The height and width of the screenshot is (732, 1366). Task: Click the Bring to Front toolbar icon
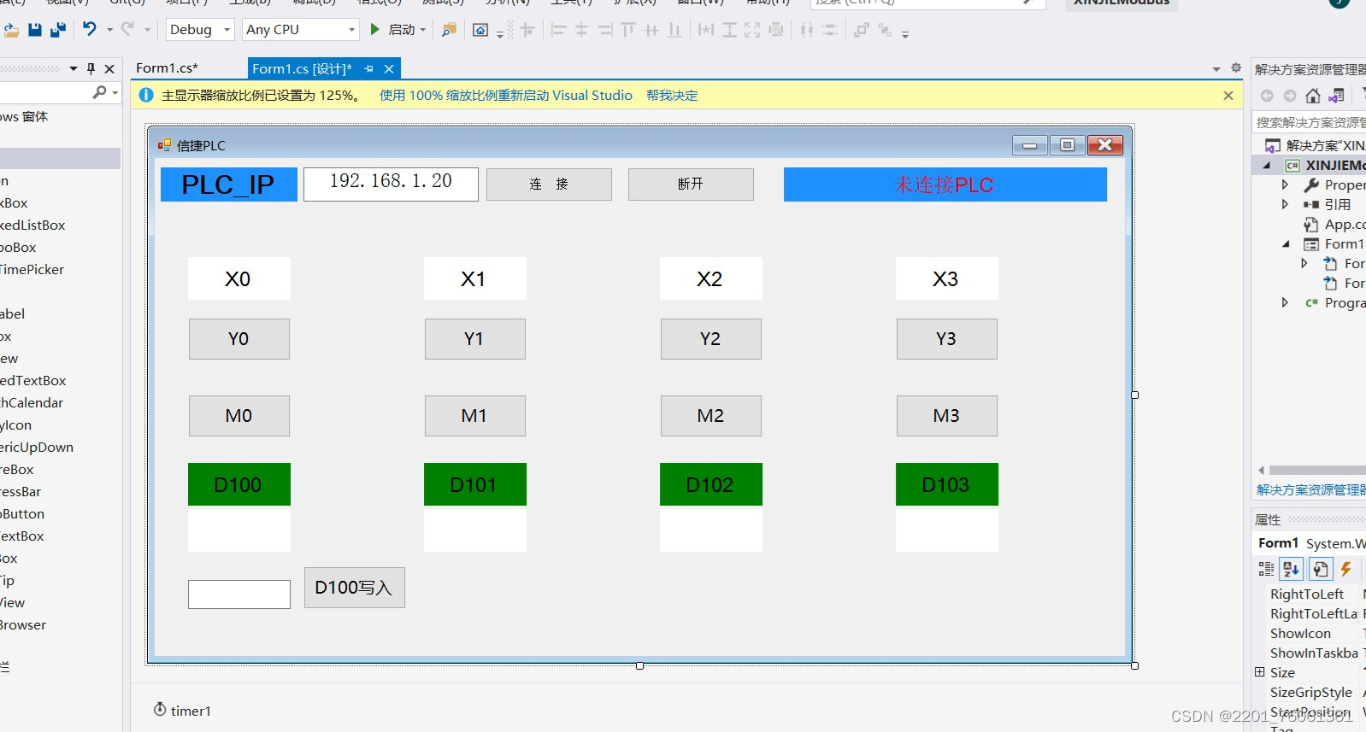pos(862,30)
